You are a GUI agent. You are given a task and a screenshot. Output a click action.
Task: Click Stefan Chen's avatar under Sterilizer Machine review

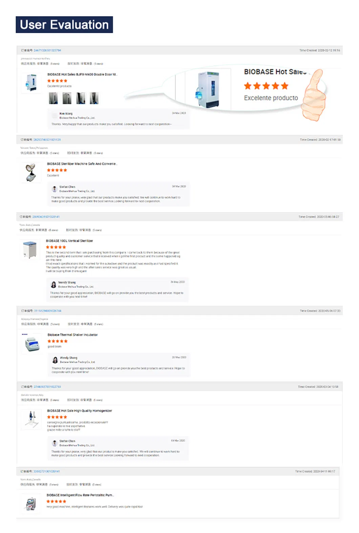pos(54,189)
